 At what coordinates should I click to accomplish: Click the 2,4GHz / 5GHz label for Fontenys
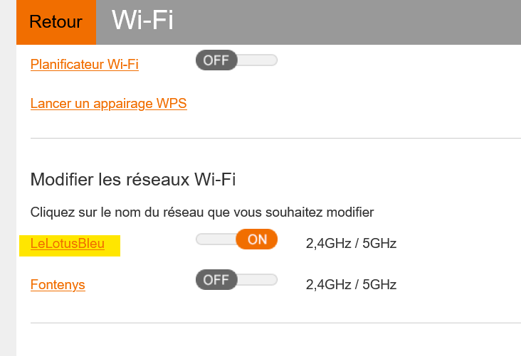(351, 285)
